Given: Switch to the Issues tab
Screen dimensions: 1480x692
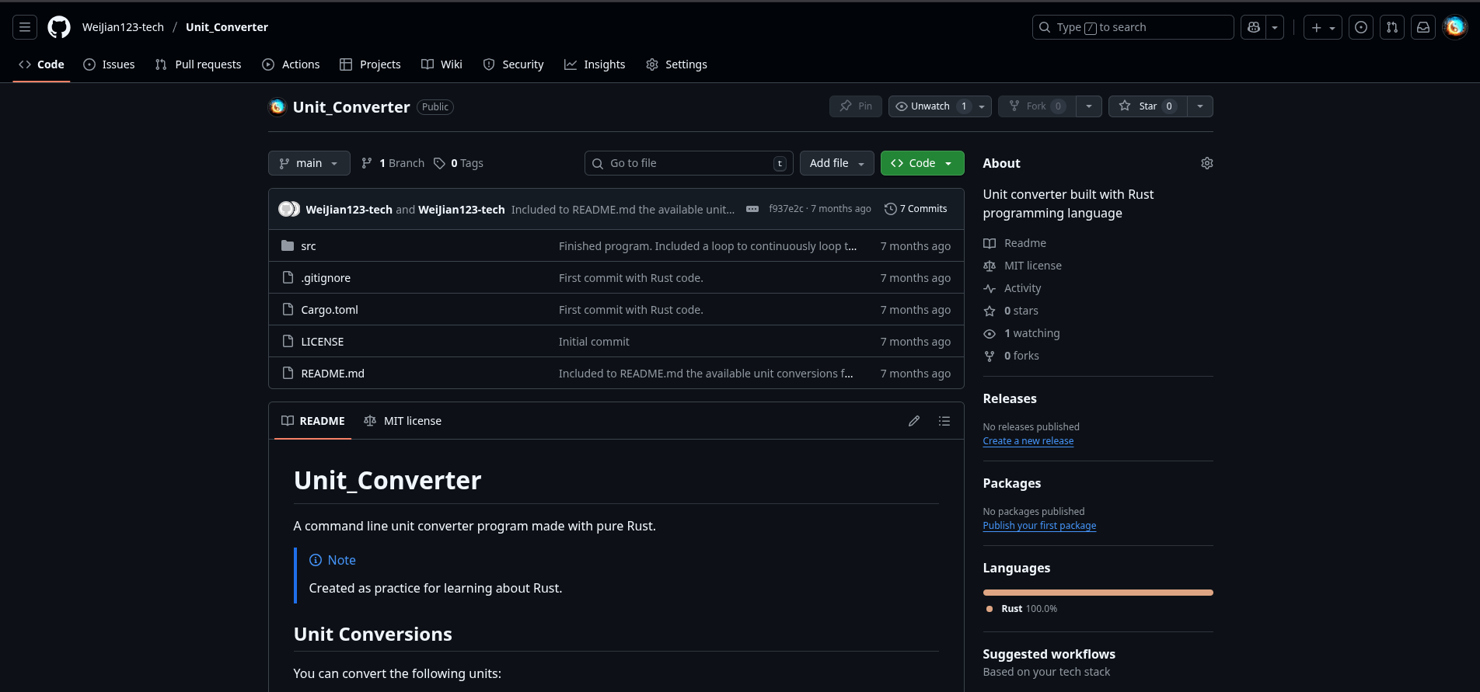Looking at the screenshot, I should 109,64.
